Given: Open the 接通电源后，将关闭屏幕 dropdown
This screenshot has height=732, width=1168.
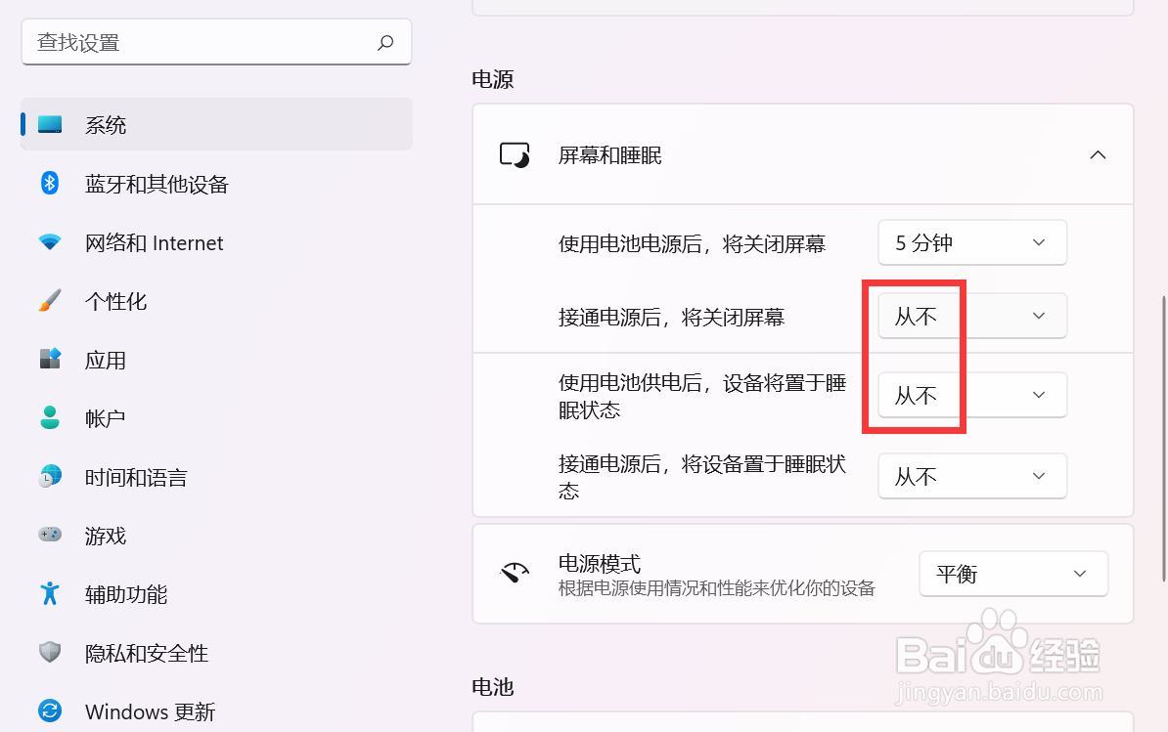Looking at the screenshot, I should pyautogui.click(x=971, y=315).
